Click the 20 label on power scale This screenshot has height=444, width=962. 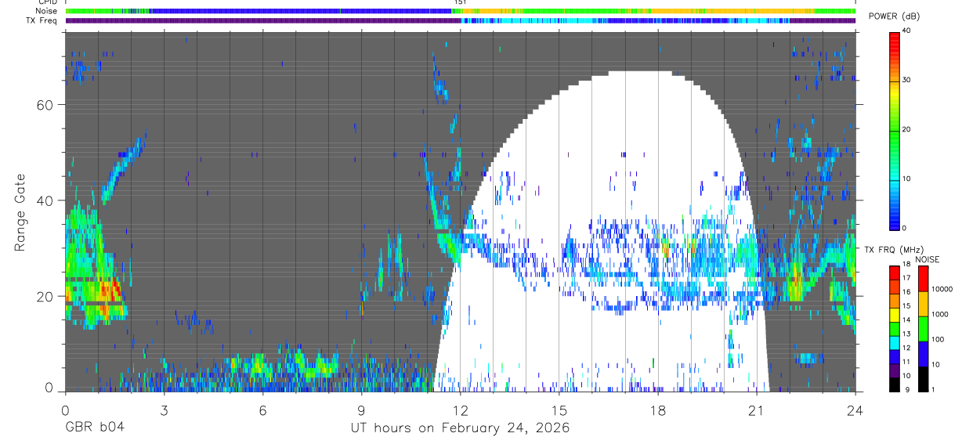[x=907, y=129]
